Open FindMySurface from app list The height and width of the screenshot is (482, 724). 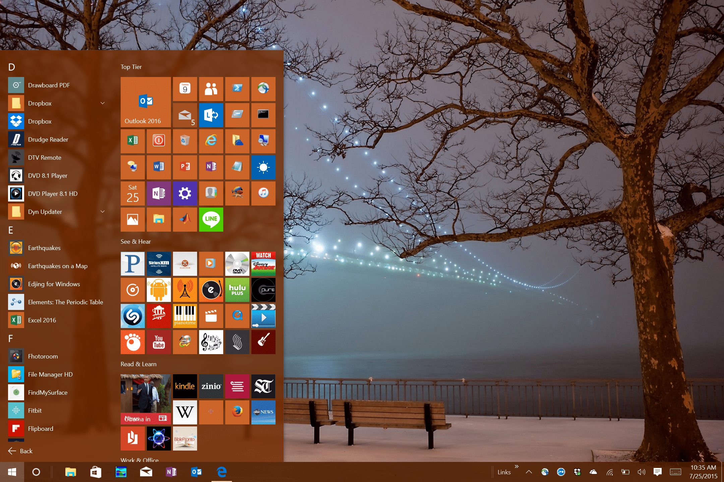coord(57,392)
